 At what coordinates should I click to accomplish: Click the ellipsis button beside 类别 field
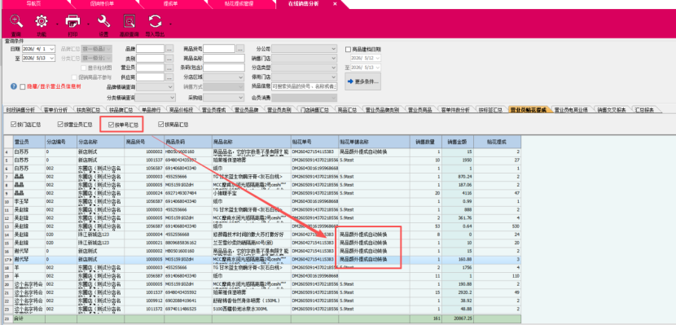pos(169,58)
